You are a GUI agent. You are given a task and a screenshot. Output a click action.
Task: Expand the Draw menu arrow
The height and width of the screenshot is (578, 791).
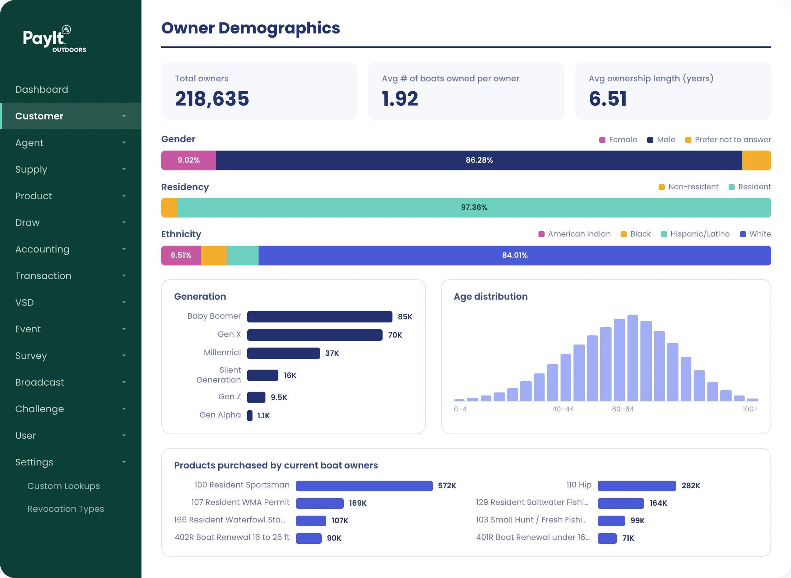pyautogui.click(x=124, y=222)
